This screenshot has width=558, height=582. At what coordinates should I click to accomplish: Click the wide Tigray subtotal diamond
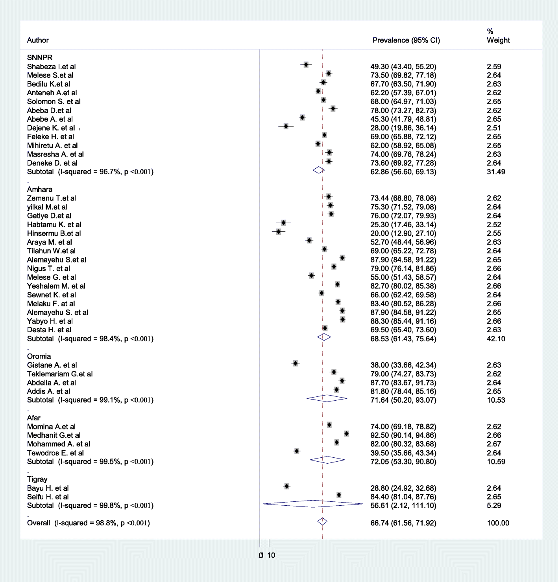pos(313,504)
